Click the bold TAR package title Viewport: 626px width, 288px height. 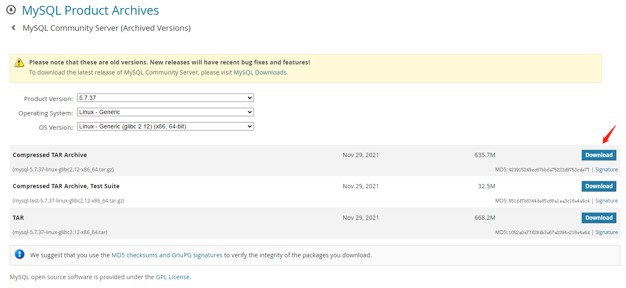pyautogui.click(x=18, y=218)
